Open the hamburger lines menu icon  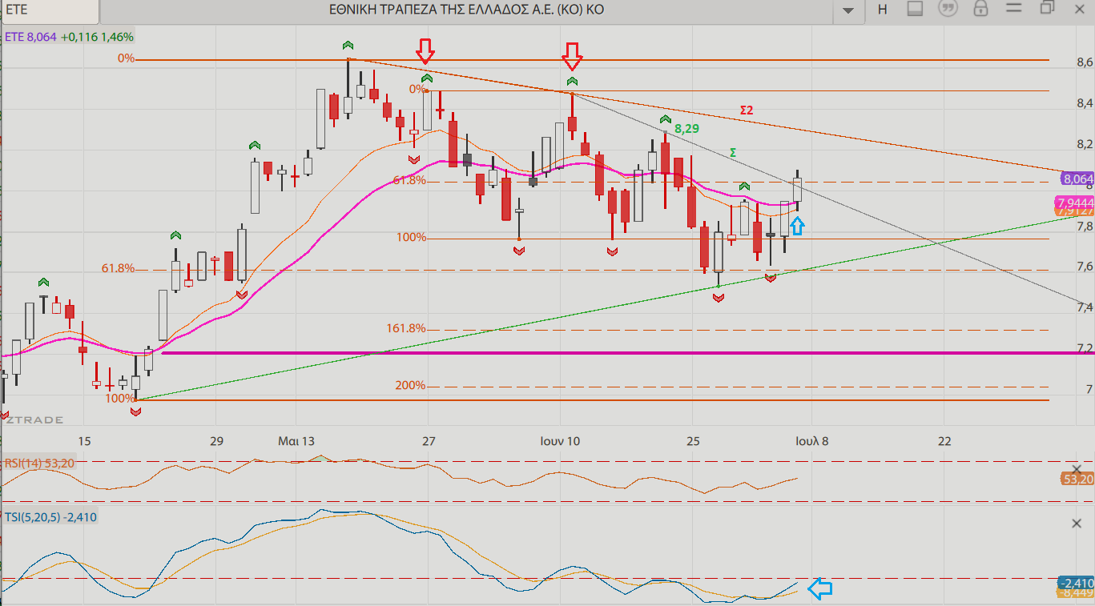[x=1014, y=9]
